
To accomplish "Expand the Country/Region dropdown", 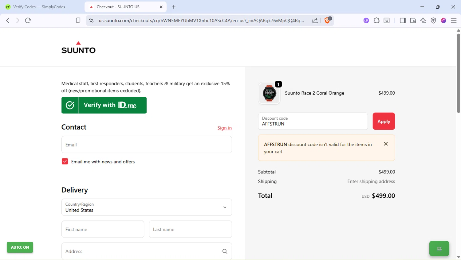I will tap(147, 207).
